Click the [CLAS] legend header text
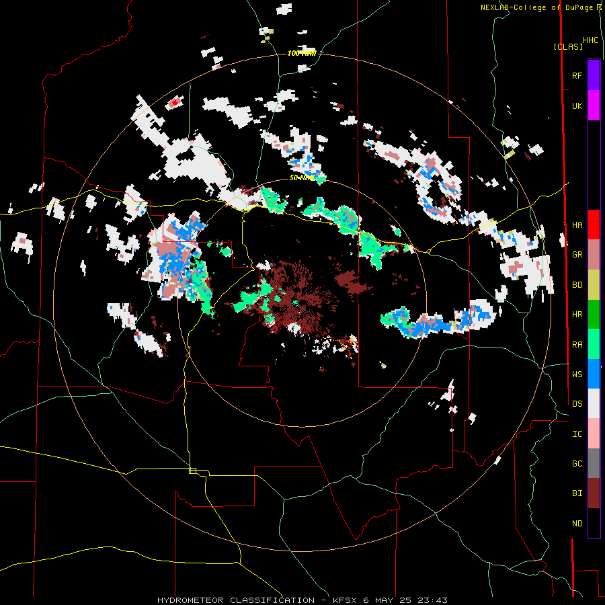This screenshot has width=605, height=605. (568, 46)
